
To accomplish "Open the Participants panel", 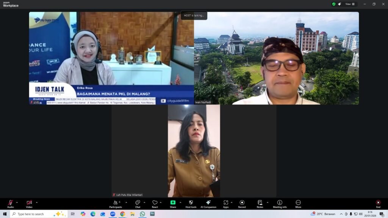I will 116,203.
